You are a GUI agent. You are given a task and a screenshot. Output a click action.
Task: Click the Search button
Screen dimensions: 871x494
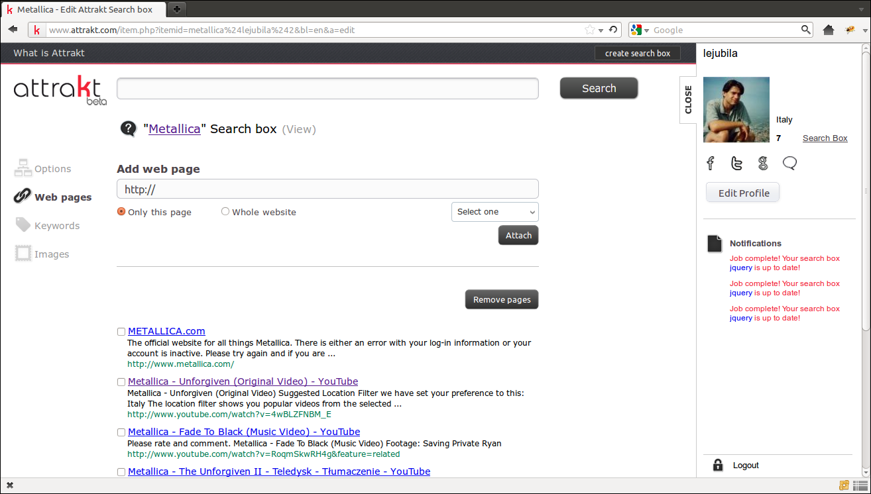[599, 88]
